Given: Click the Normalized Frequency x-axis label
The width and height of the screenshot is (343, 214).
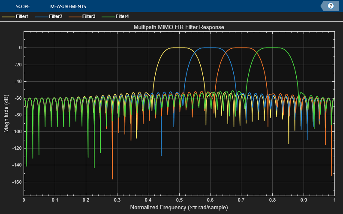Looking at the screenshot, I should 179,208.
